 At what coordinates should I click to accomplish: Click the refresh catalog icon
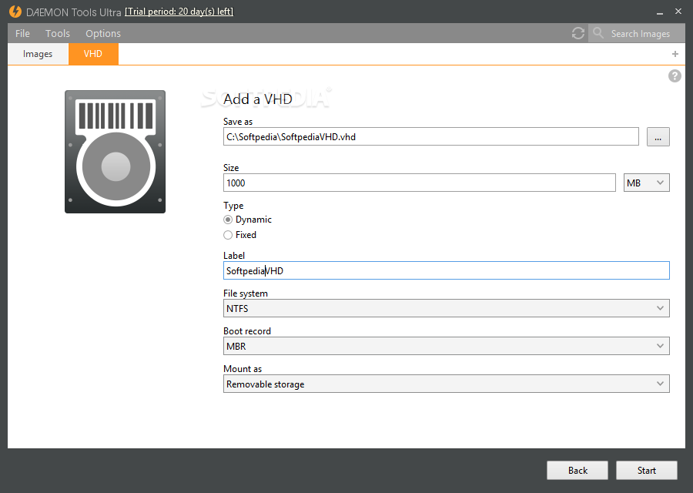578,33
